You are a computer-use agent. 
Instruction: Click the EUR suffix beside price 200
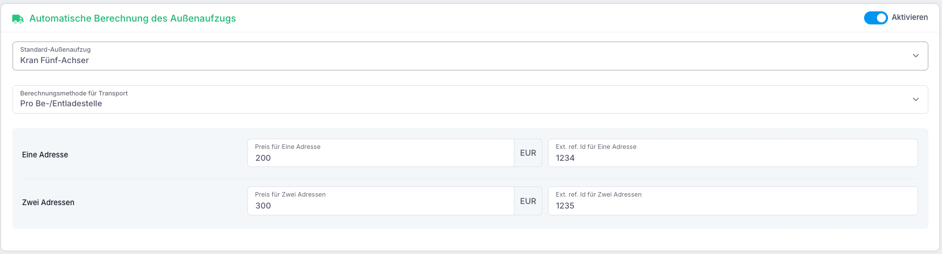528,153
